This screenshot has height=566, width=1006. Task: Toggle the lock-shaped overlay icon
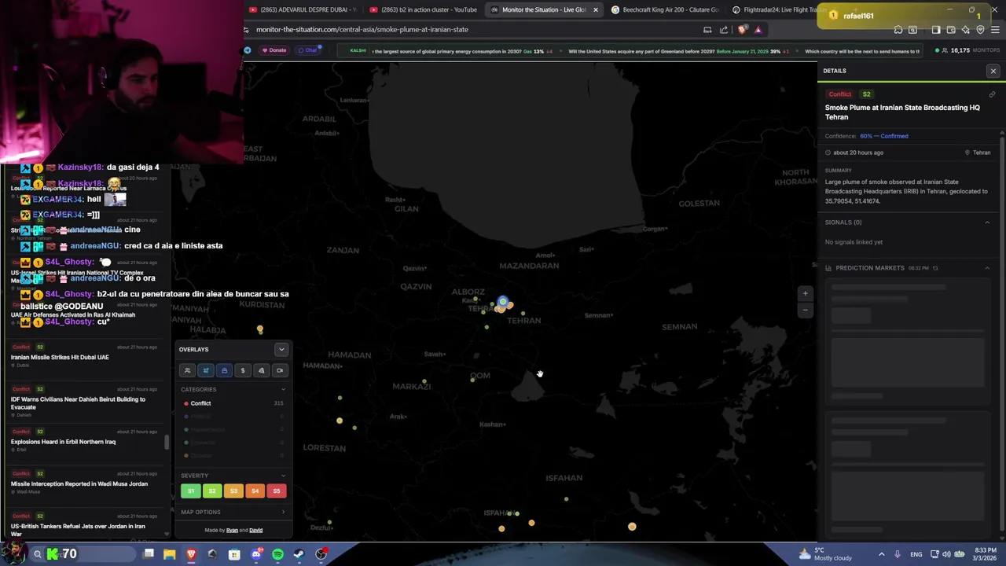pyautogui.click(x=224, y=370)
